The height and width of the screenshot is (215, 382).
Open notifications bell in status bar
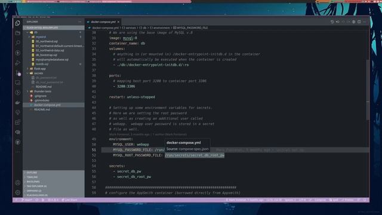point(365,200)
